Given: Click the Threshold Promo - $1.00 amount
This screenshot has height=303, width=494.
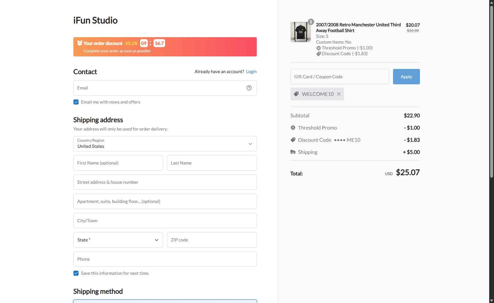Looking at the screenshot, I should tap(412, 128).
